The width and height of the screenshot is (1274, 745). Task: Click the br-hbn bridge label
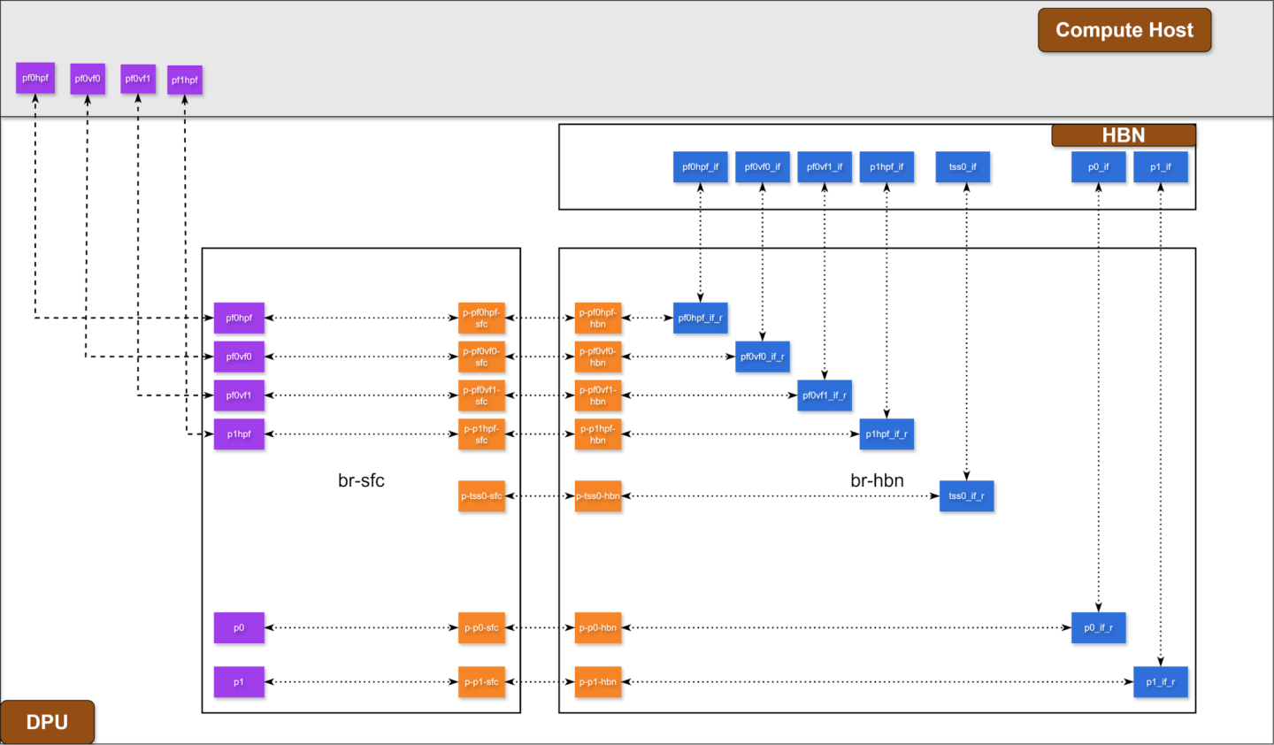(877, 480)
